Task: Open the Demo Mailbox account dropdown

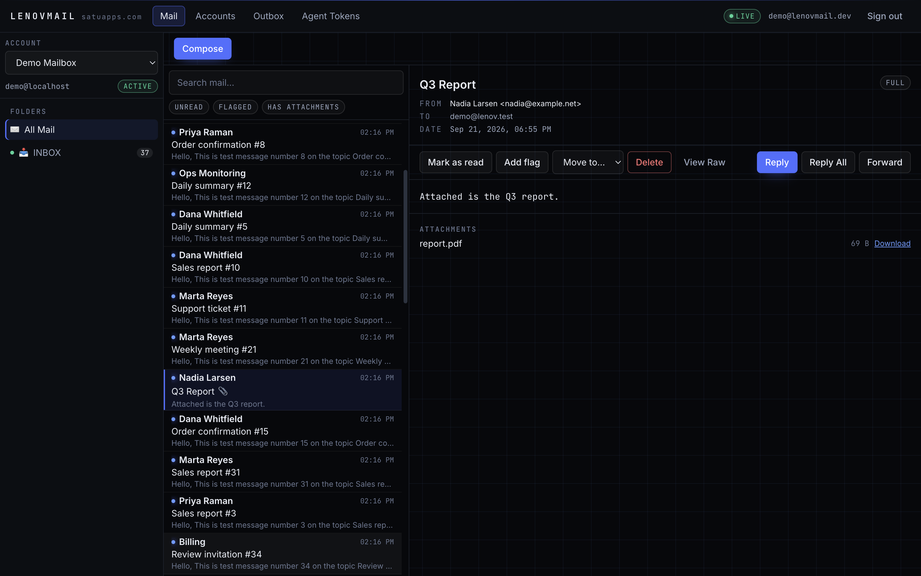Action: point(82,63)
